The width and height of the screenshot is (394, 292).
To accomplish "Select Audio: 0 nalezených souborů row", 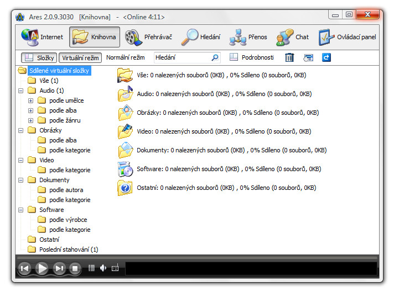I will pos(224,94).
